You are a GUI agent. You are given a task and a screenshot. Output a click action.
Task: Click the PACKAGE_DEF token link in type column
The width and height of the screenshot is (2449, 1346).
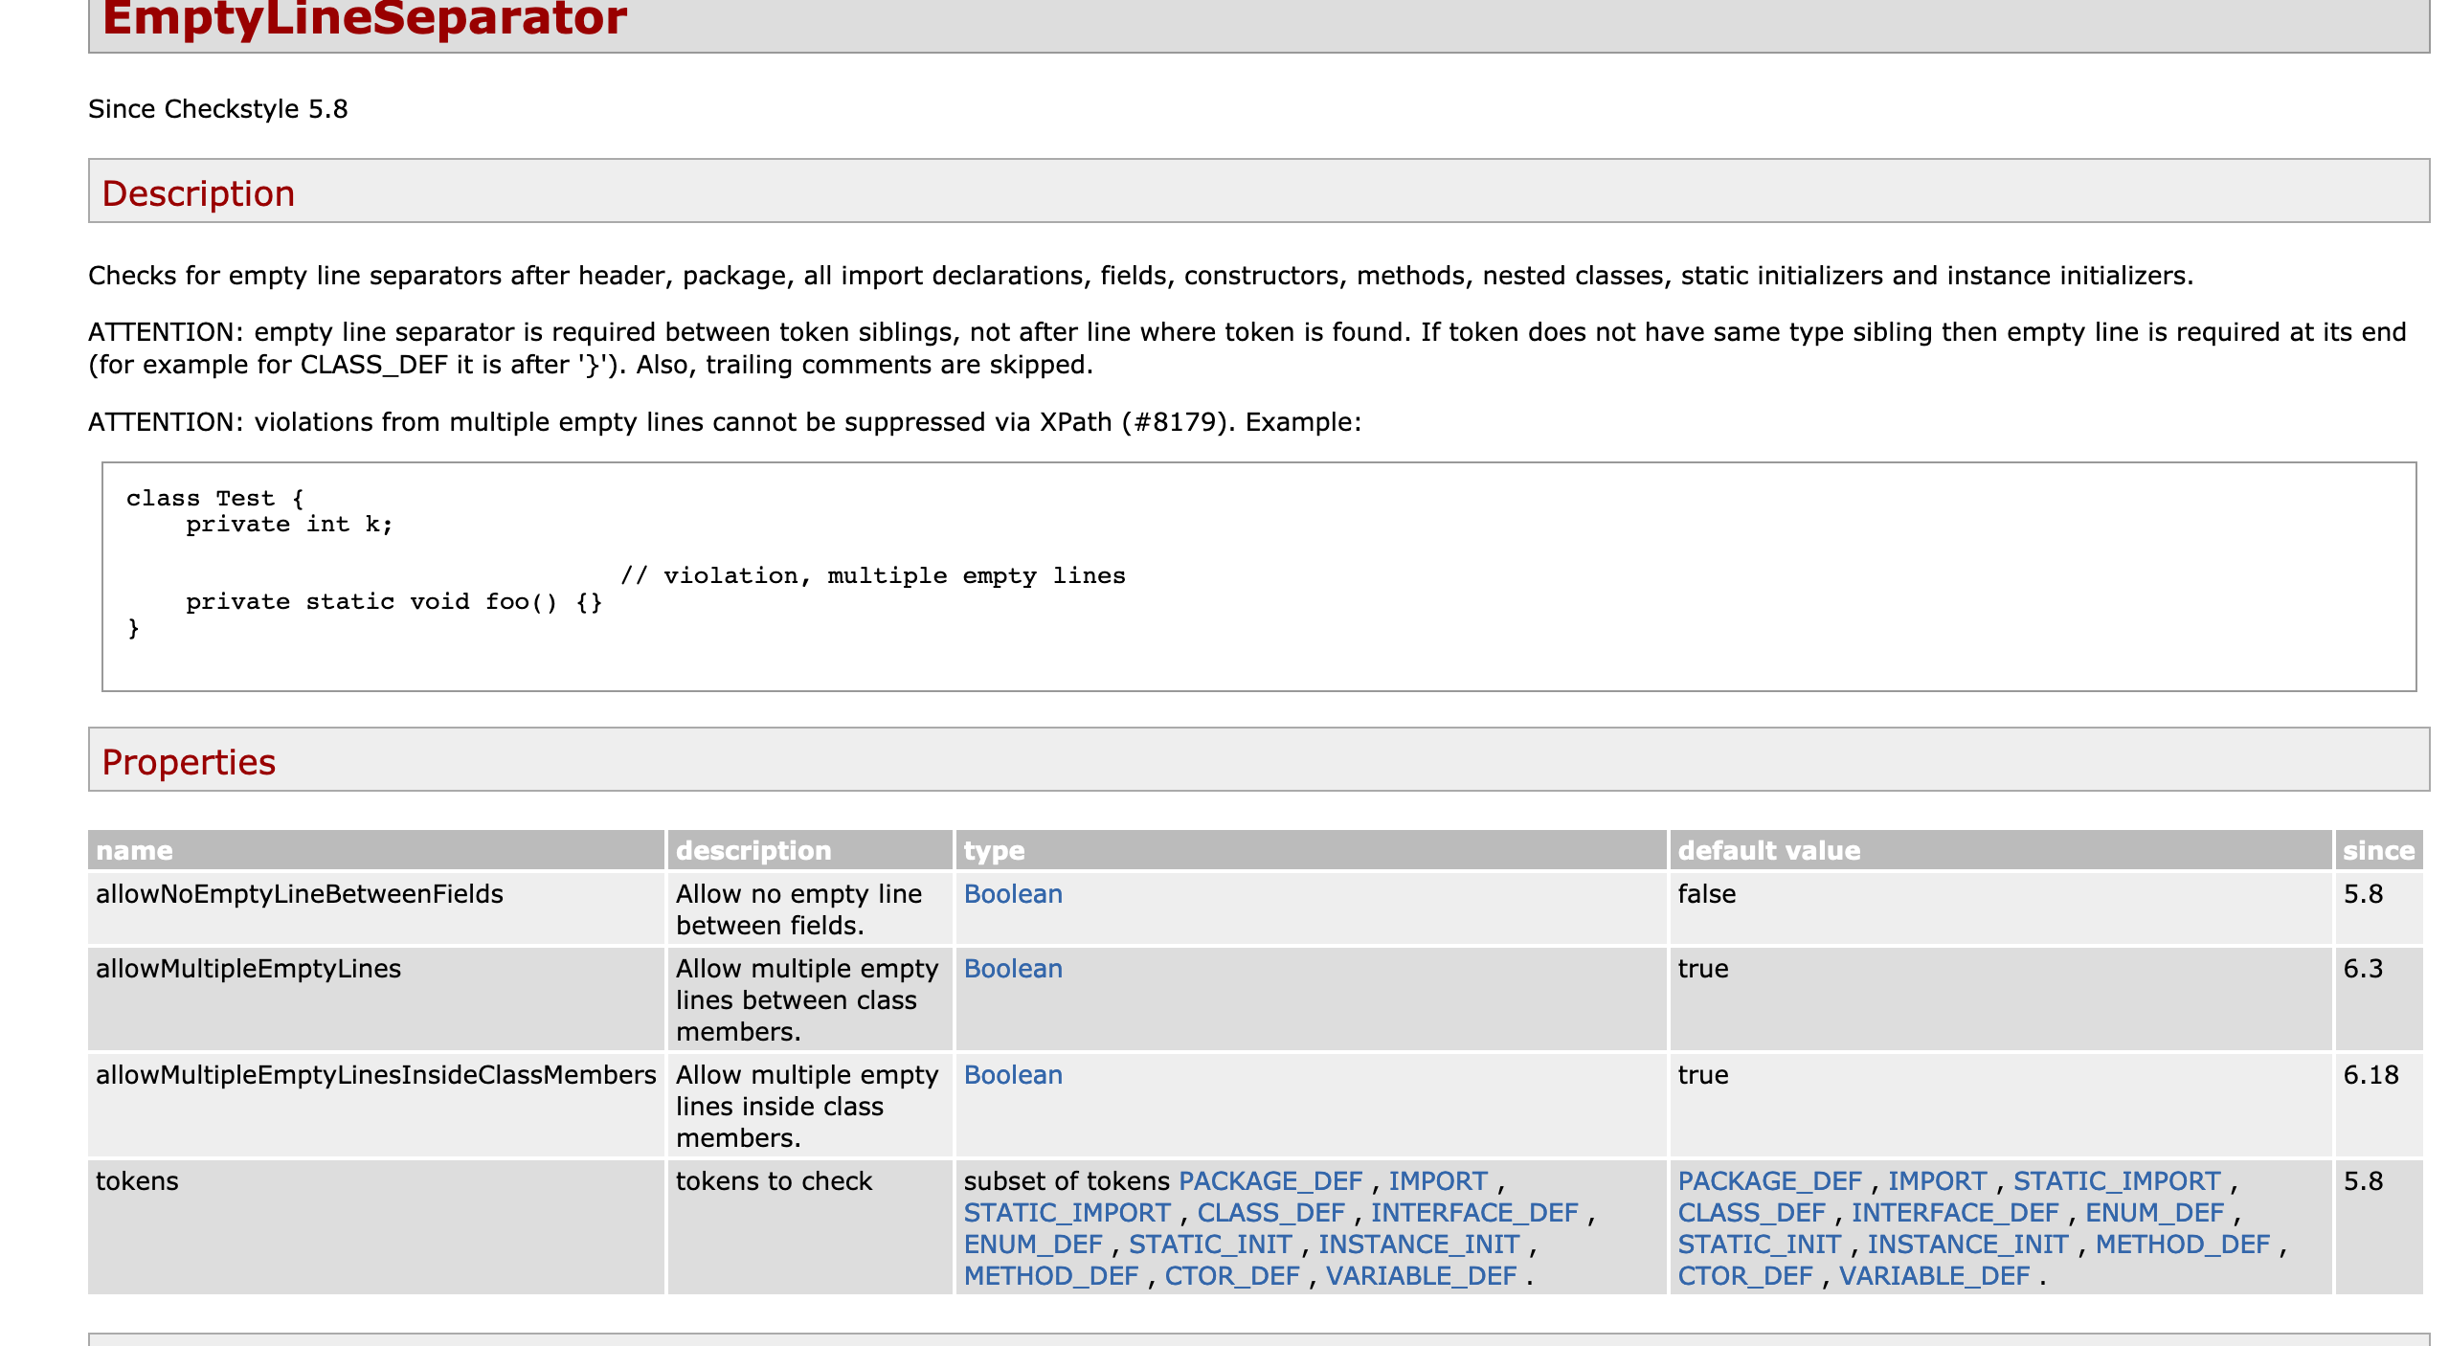1270,1180
